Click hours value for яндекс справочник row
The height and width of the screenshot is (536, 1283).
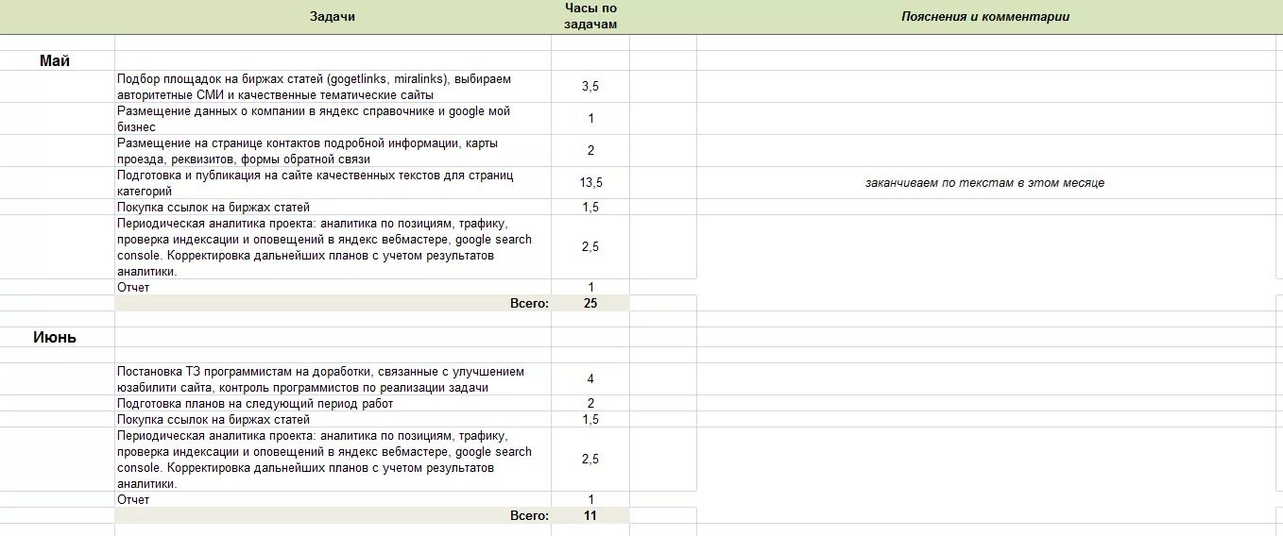point(590,119)
